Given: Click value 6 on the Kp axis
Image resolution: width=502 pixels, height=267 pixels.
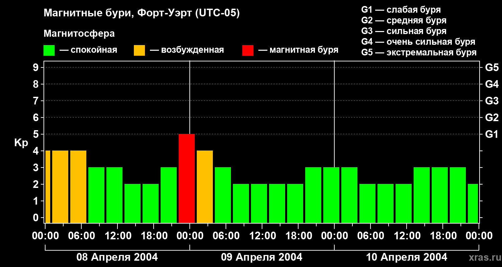Looking at the screenshot, I should [x=36, y=117].
